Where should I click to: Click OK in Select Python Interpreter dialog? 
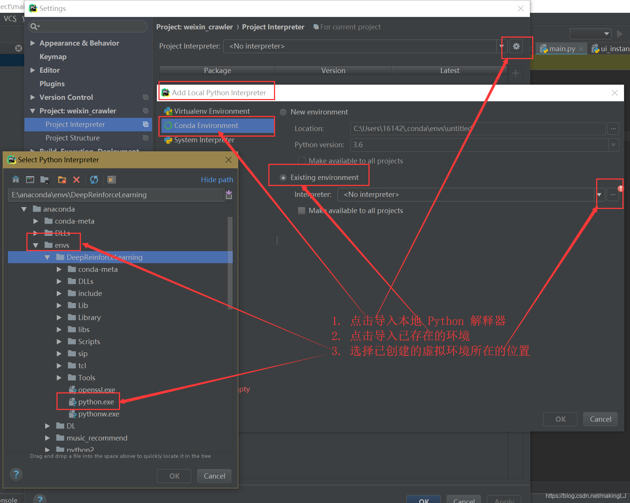174,476
